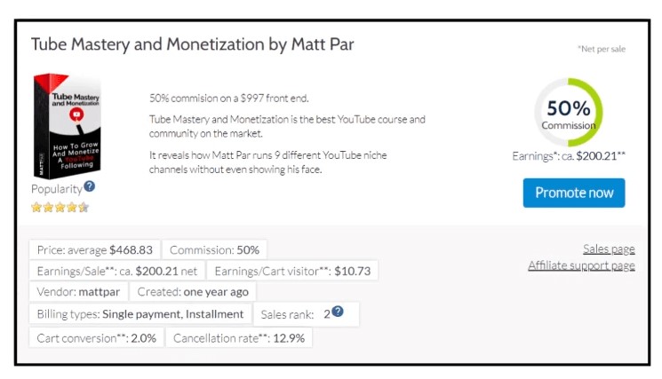Click the Earnings/Cart visitor $10.73 tag
662x379 pixels.
(x=292, y=271)
